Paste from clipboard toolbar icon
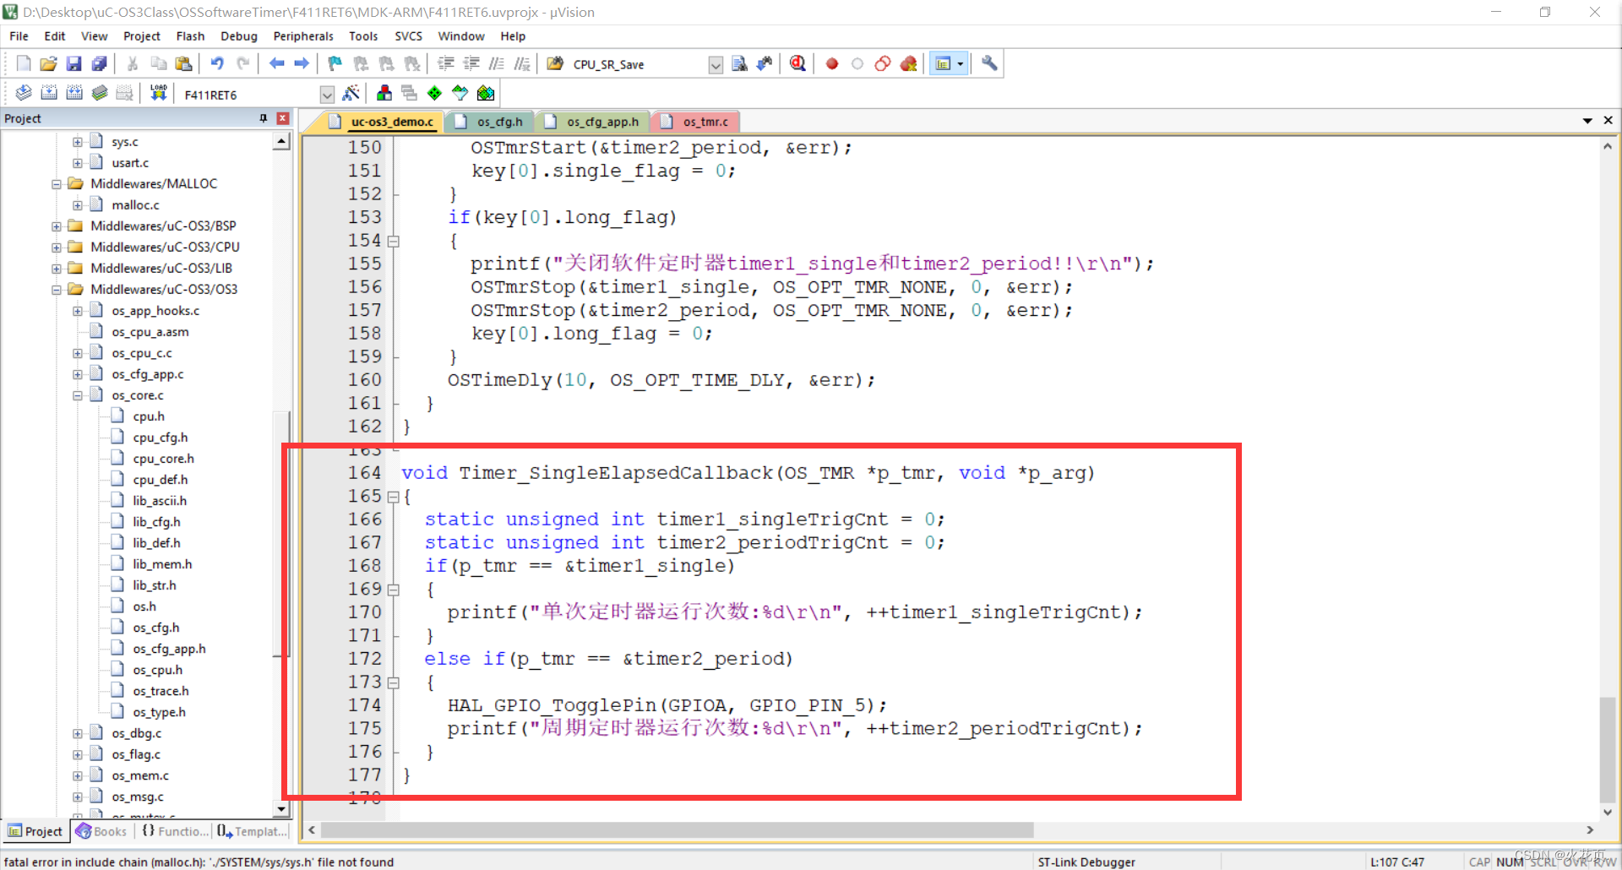This screenshot has height=870, width=1622. click(183, 63)
